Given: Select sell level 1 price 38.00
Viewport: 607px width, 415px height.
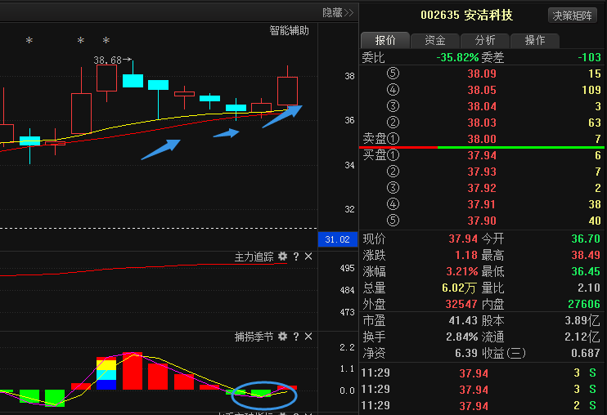Looking at the screenshot, I should tap(482, 139).
